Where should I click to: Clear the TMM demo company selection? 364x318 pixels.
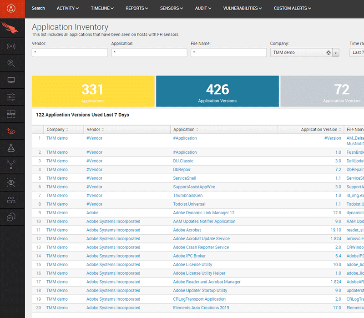coord(328,52)
